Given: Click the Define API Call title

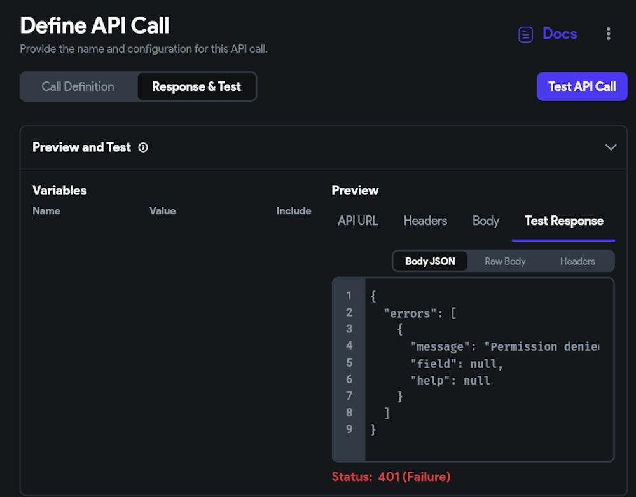Looking at the screenshot, I should (x=95, y=25).
